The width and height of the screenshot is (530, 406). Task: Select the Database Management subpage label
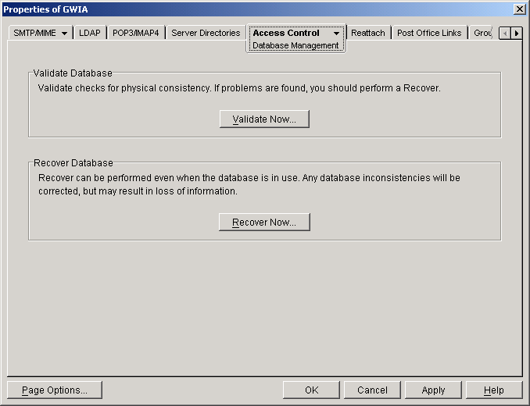[x=295, y=45]
